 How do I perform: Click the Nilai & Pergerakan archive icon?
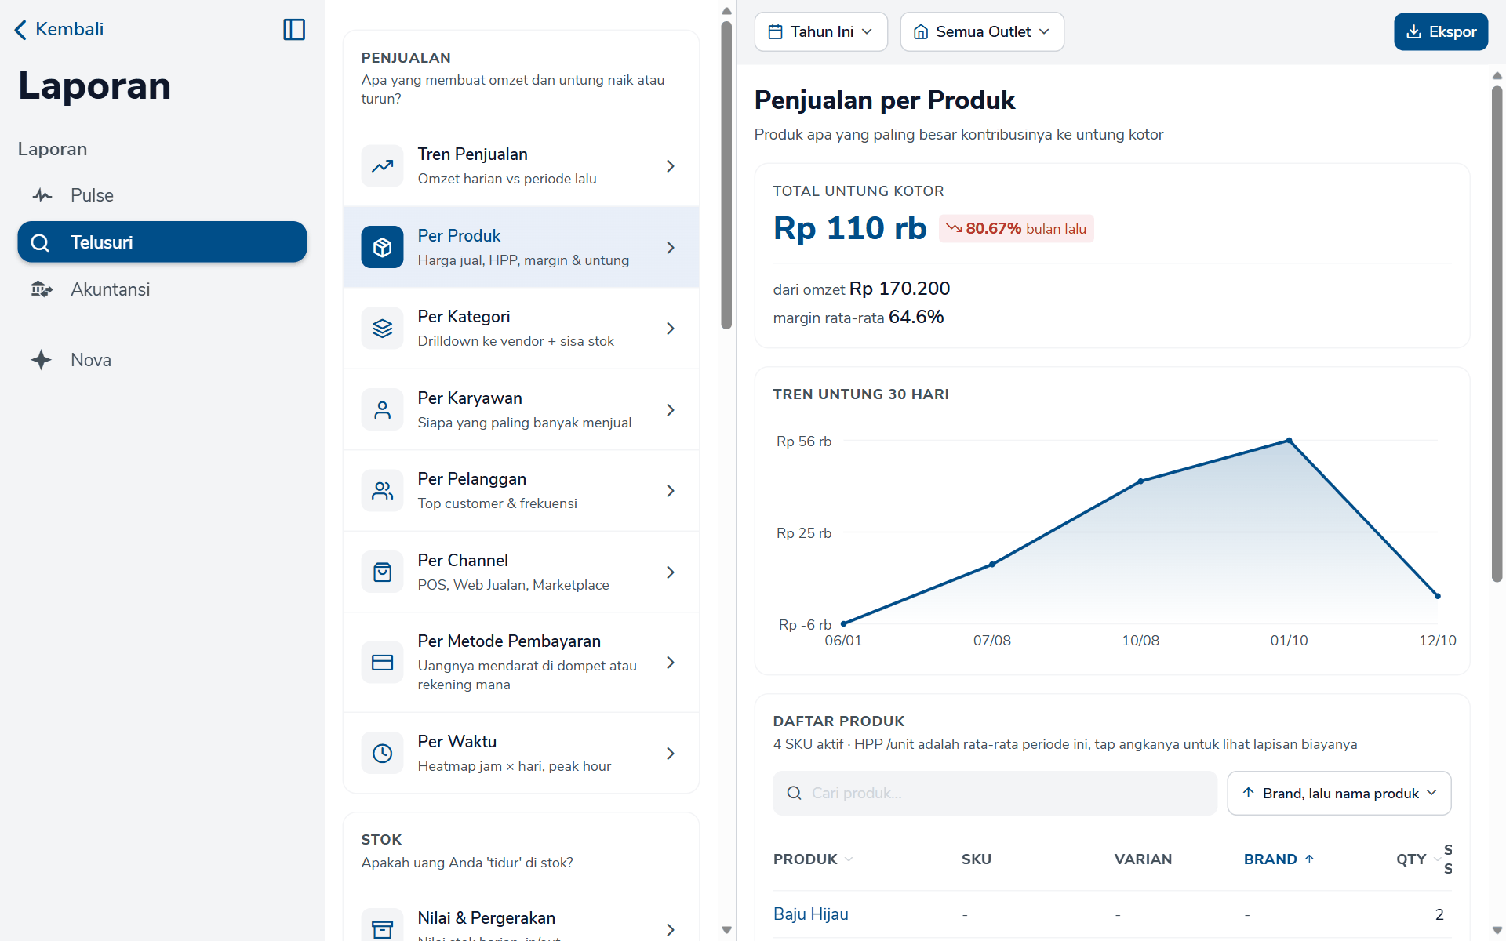382,928
